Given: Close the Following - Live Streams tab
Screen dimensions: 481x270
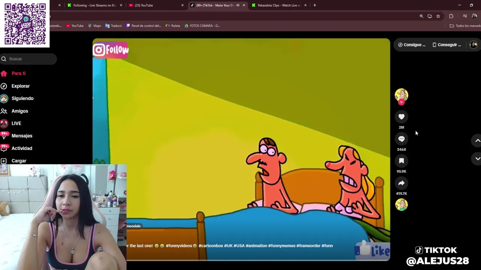Looking at the screenshot, I should [121, 5].
